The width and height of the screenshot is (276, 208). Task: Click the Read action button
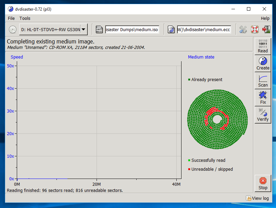(x=263, y=46)
